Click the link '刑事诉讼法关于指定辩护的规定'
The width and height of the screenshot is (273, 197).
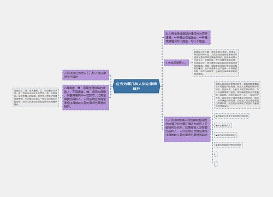[x=232, y=116]
